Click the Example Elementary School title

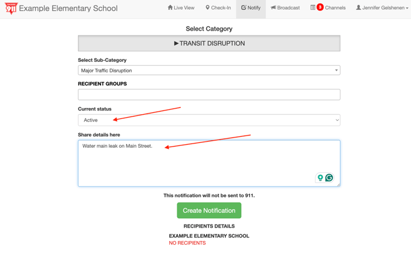[68, 9]
